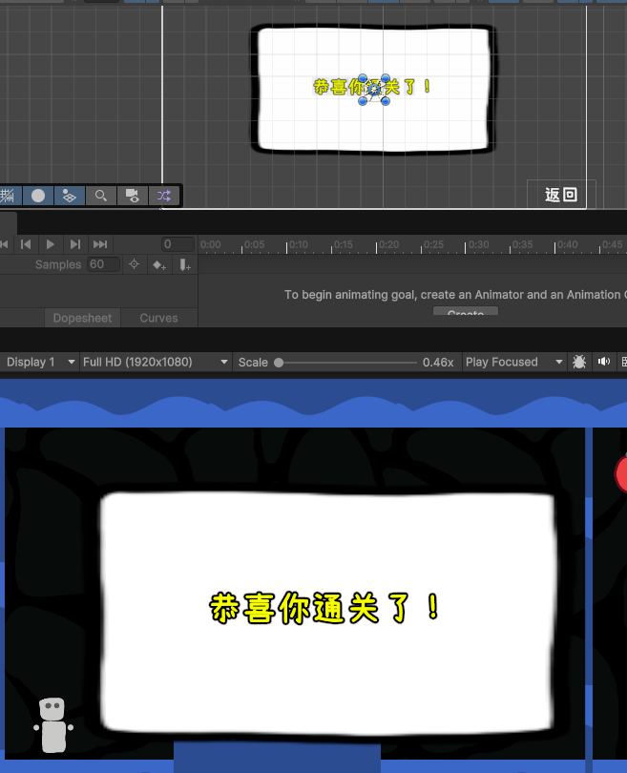Go to first frame in Animation window
Screen dimensions: 627x773
coord(4,244)
